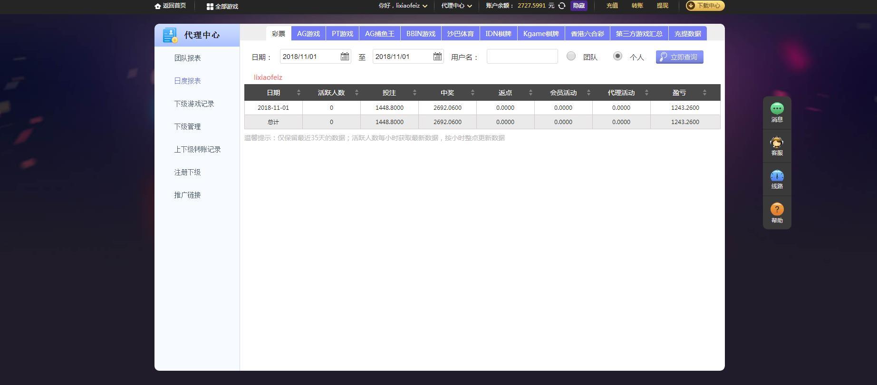Screen dimensions: 877x385
Task: Sort by 会员活动 column arrows
Action: (x=588, y=93)
